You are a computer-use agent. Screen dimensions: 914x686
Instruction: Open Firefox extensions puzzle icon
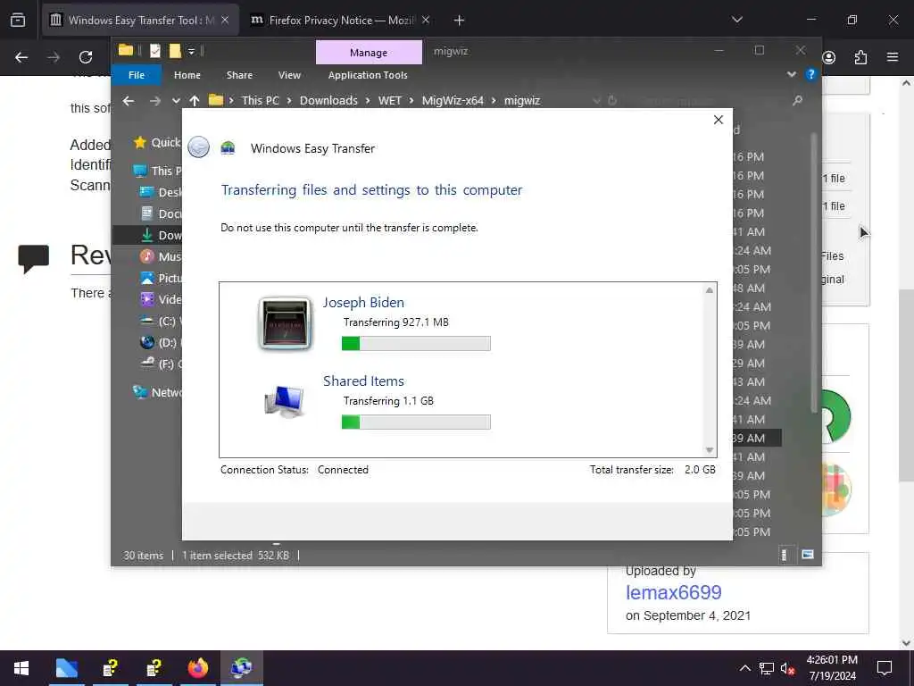click(x=860, y=57)
